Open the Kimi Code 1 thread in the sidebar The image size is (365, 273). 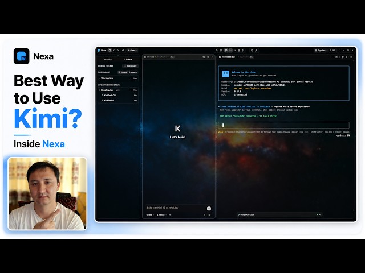[x=119, y=100]
